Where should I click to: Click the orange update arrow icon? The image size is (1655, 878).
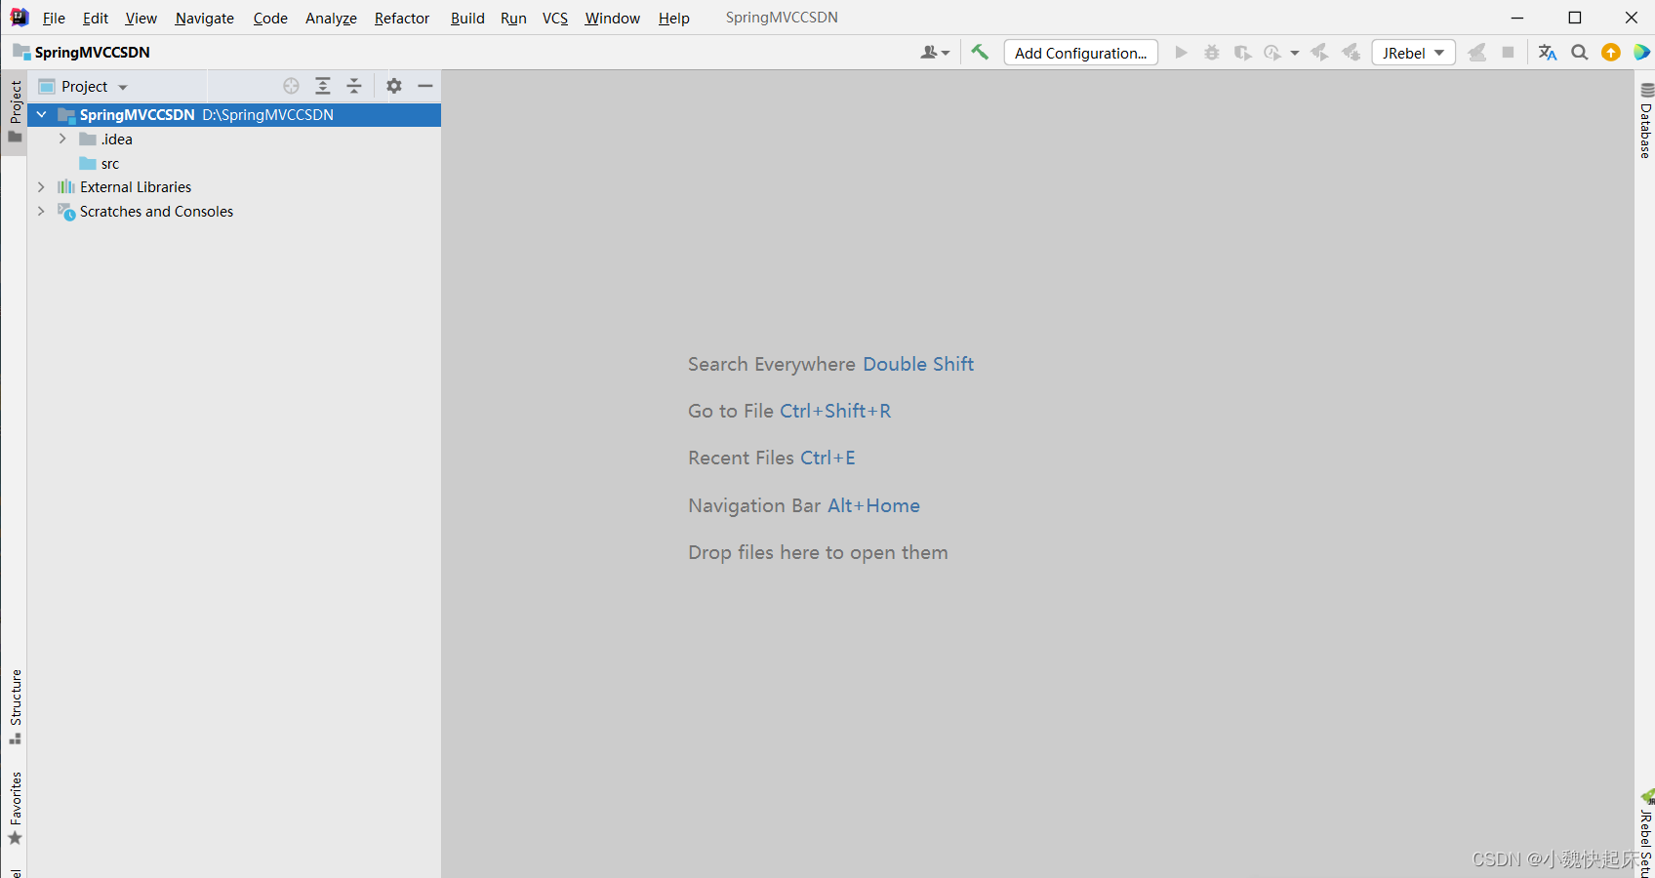click(x=1611, y=53)
